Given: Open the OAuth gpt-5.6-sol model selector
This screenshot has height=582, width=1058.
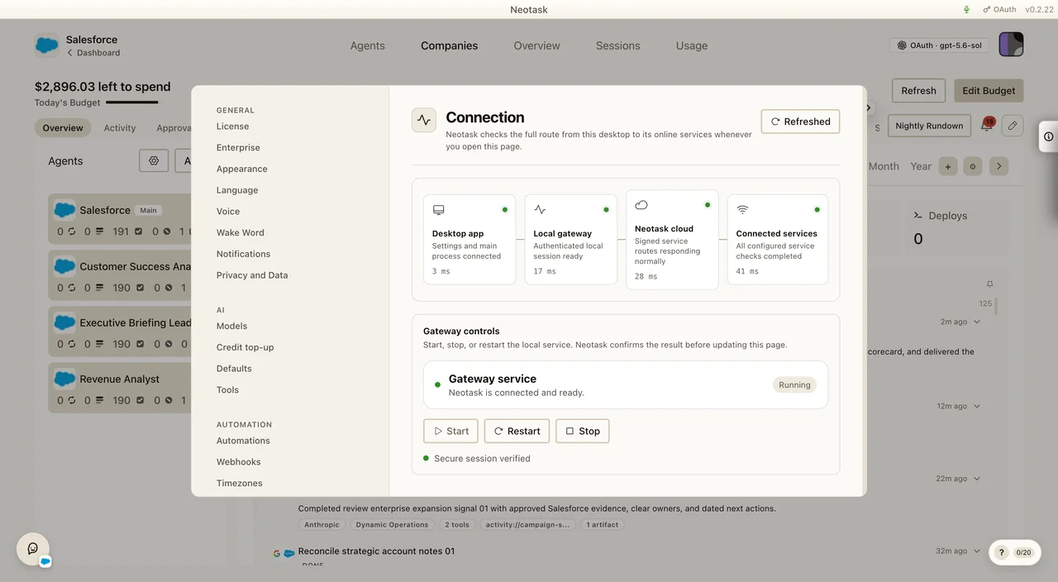Looking at the screenshot, I should 940,45.
